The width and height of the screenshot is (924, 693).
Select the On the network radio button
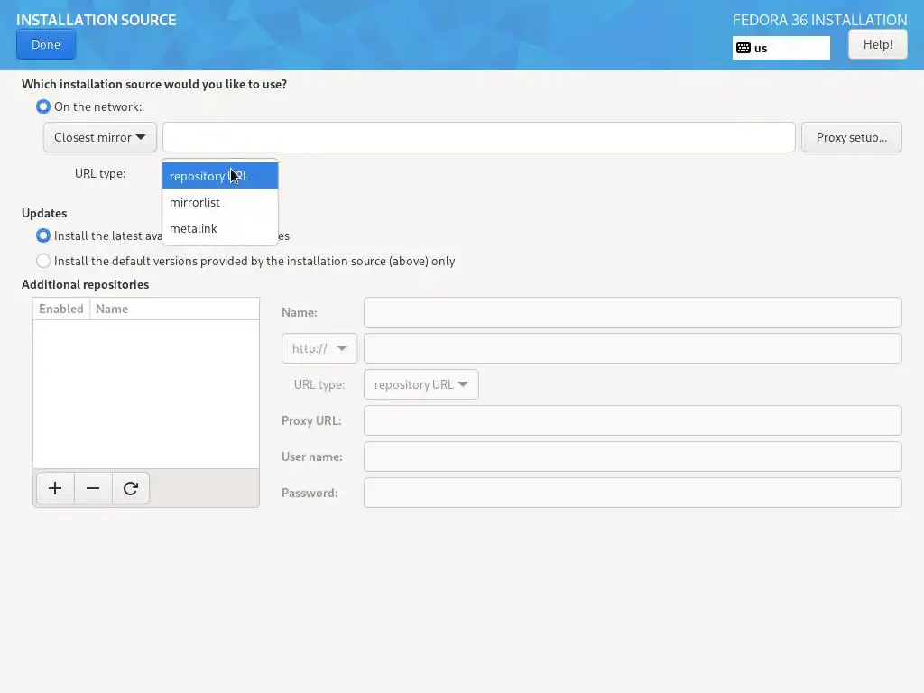tap(43, 106)
